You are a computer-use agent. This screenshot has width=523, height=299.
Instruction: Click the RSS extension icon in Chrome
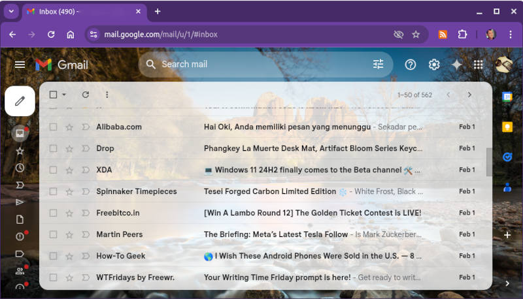pos(443,35)
